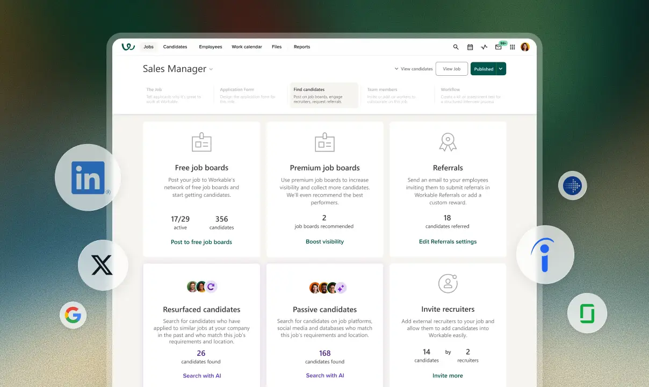Open the Reports menu
Screen dimensions: 649x387
(x=302, y=47)
